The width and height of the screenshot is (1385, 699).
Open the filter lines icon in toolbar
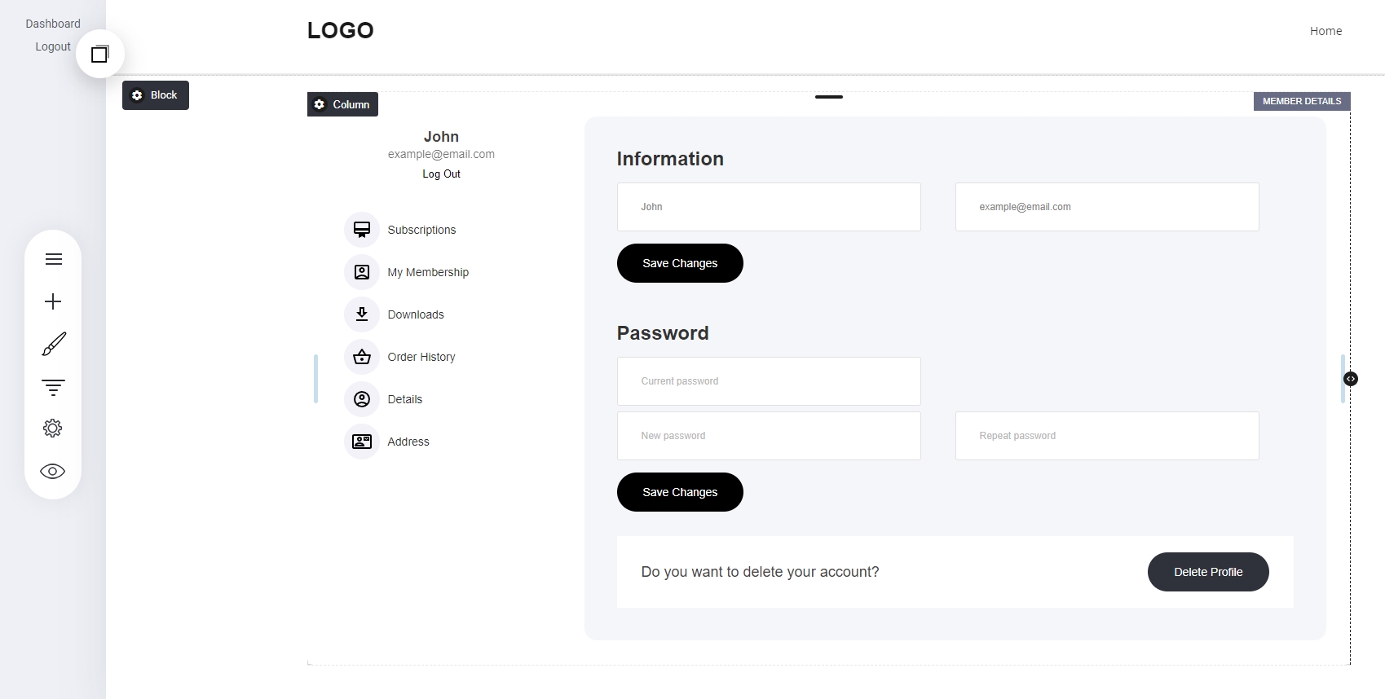pyautogui.click(x=53, y=387)
